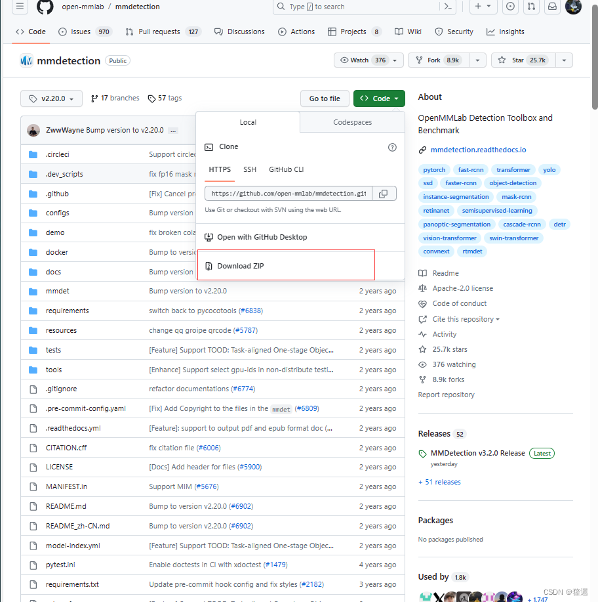
Task: Select the HTTPS clone option
Action: (x=220, y=169)
